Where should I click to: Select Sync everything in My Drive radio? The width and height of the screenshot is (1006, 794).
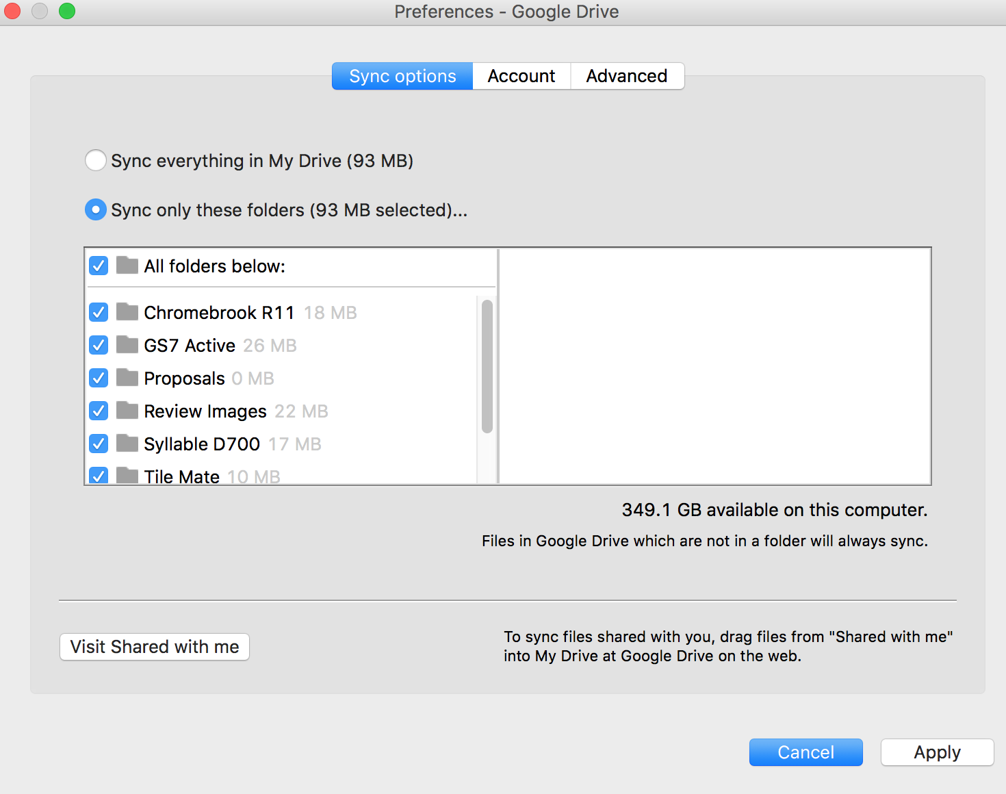(96, 160)
